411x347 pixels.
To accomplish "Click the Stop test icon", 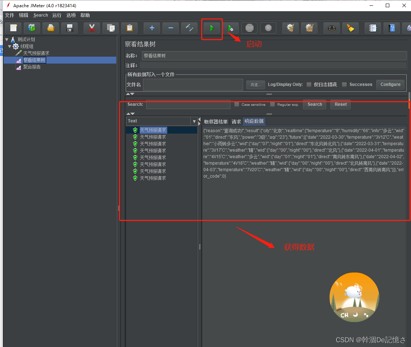I will pos(249,28).
